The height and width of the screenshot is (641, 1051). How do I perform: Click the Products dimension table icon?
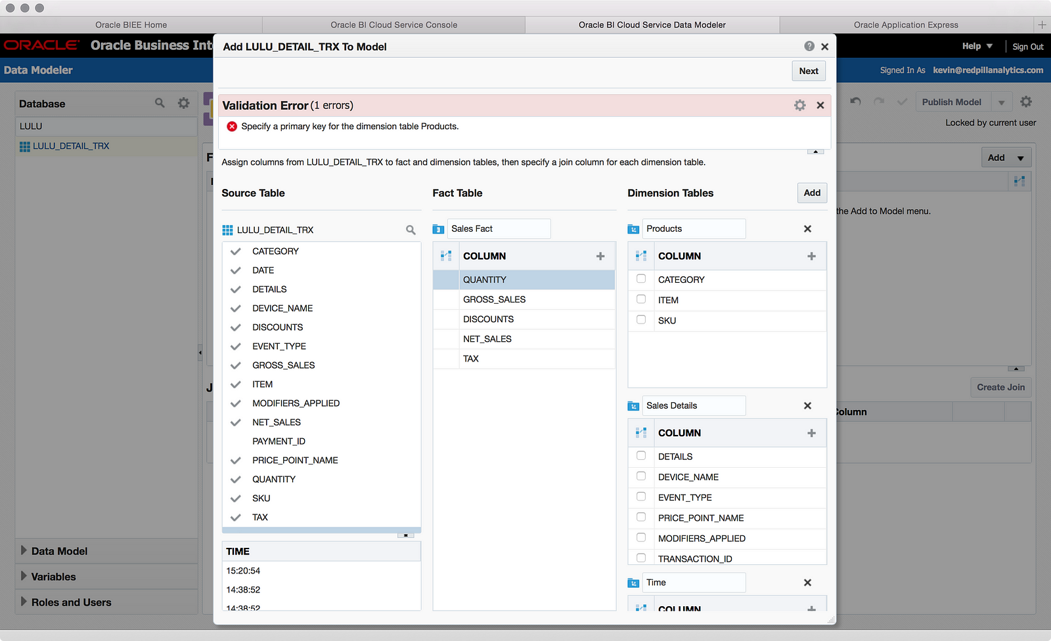(x=633, y=229)
